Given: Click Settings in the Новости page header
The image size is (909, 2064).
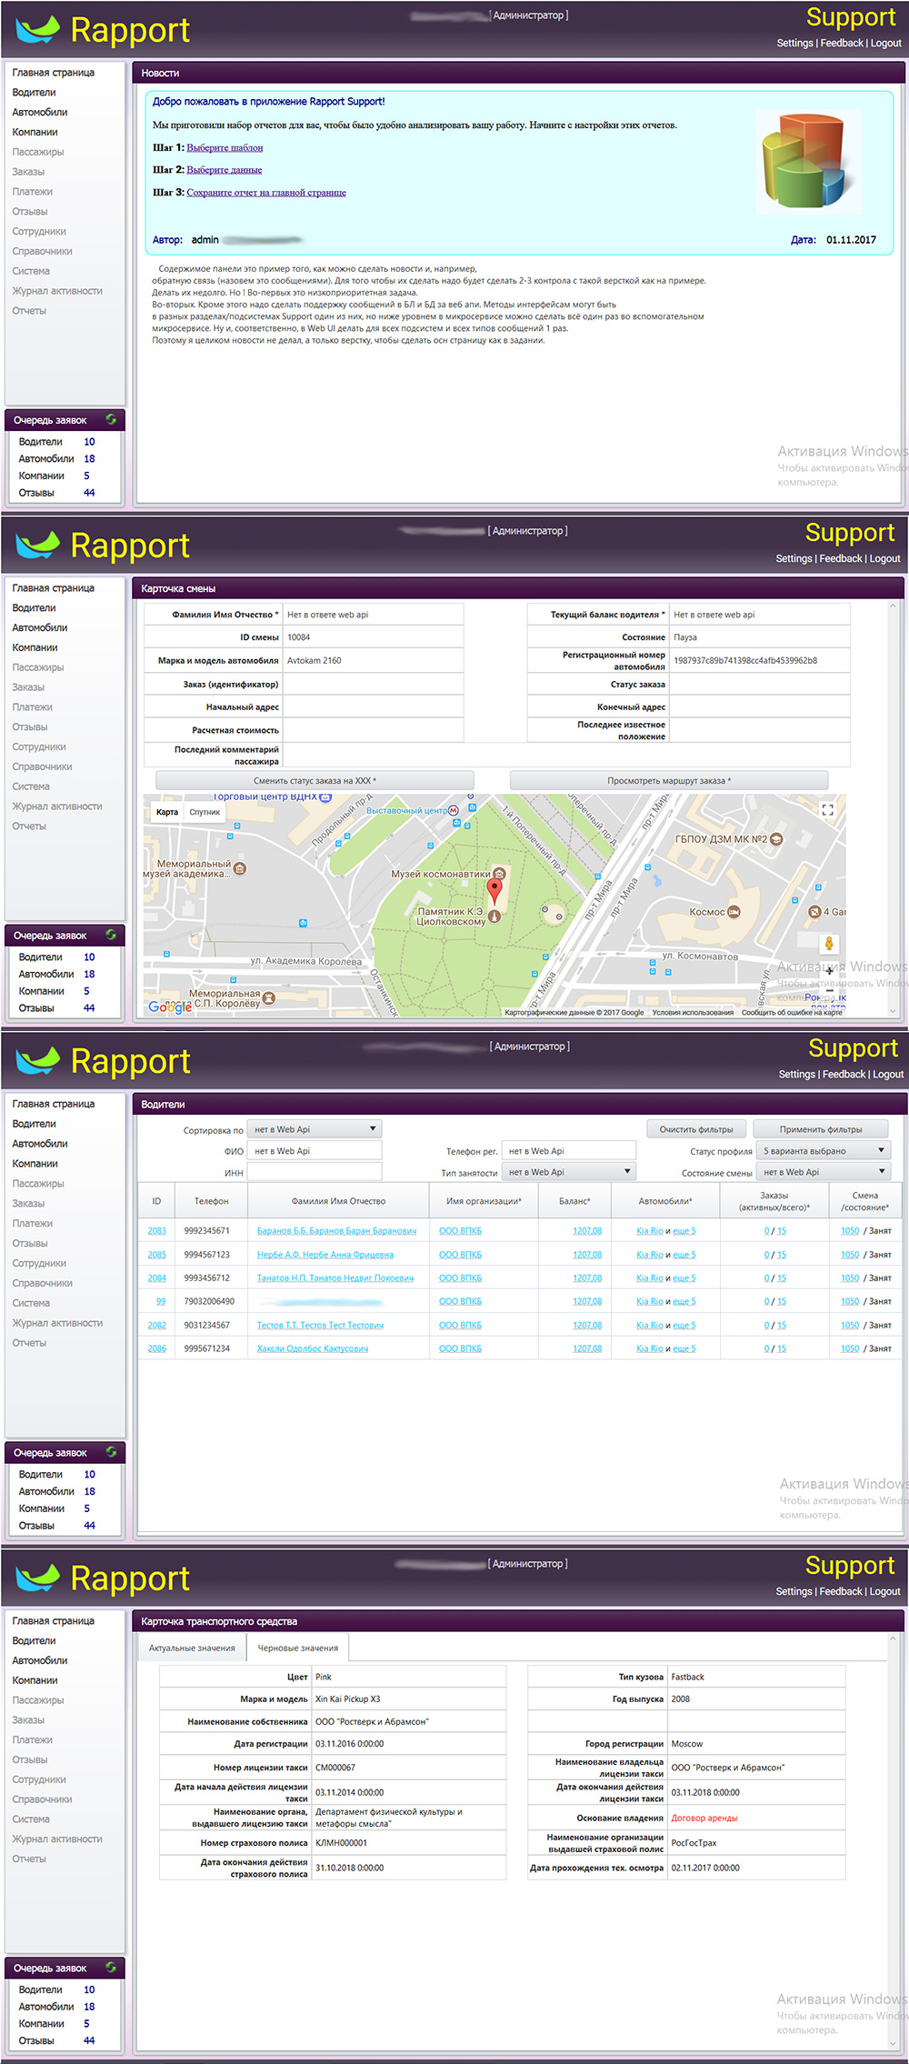Looking at the screenshot, I should 795,43.
